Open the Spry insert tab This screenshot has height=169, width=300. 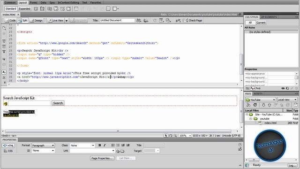pyautogui.click(x=52, y=2)
